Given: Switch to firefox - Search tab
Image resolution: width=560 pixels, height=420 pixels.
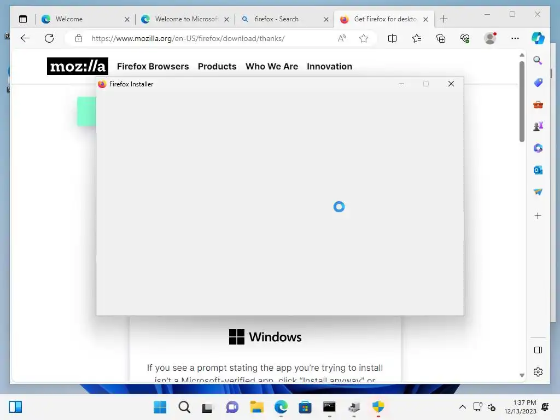Looking at the screenshot, I should 284,19.
